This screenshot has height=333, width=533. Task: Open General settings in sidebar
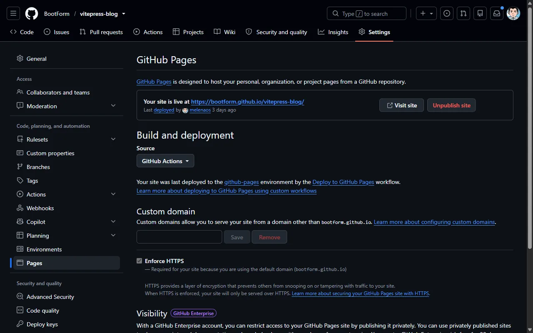click(67, 59)
